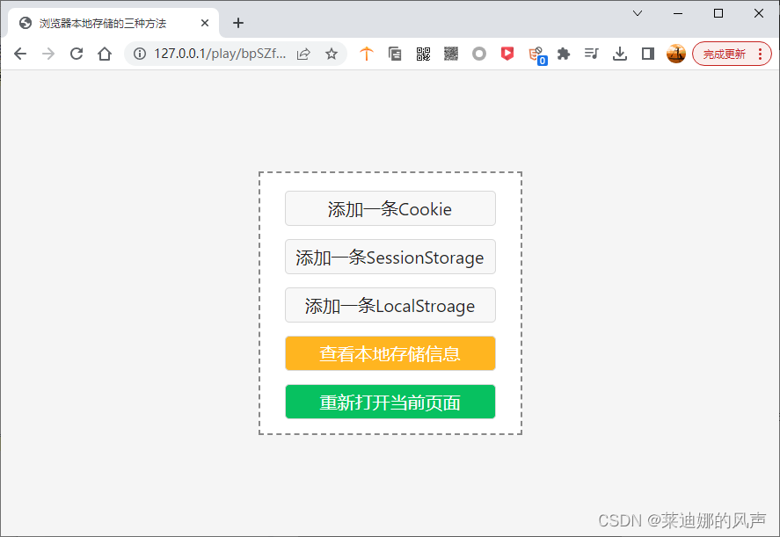Image resolution: width=780 pixels, height=537 pixels.
Task: Click 添加一条LocalStroage button
Action: coord(390,305)
